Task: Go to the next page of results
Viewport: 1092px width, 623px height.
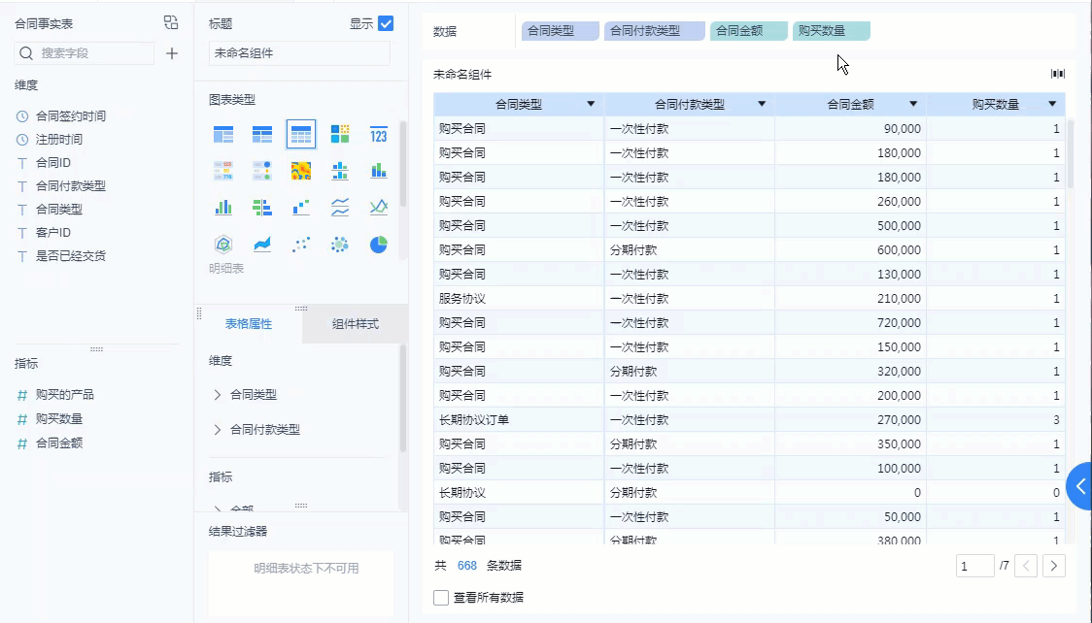Action: pos(1054,566)
